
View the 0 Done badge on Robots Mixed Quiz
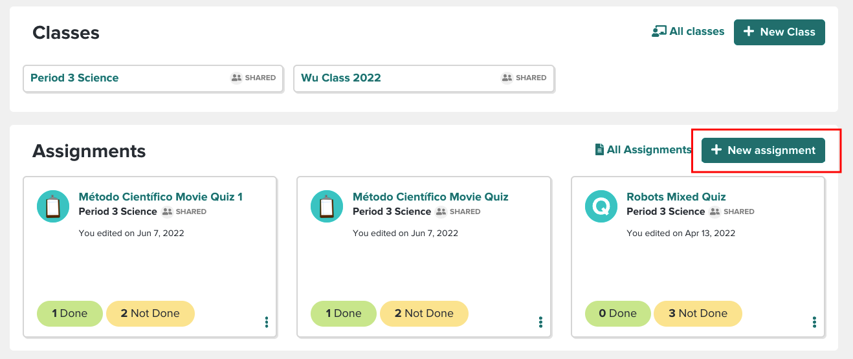[x=618, y=313]
